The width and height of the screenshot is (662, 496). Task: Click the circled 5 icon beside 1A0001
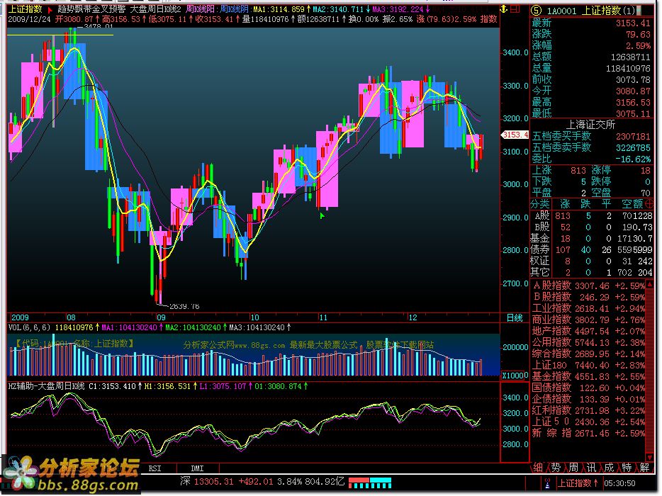(x=536, y=9)
